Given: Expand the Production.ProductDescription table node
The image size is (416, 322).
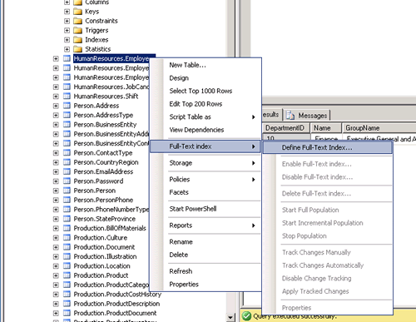Looking at the screenshot, I should pos(56,304).
